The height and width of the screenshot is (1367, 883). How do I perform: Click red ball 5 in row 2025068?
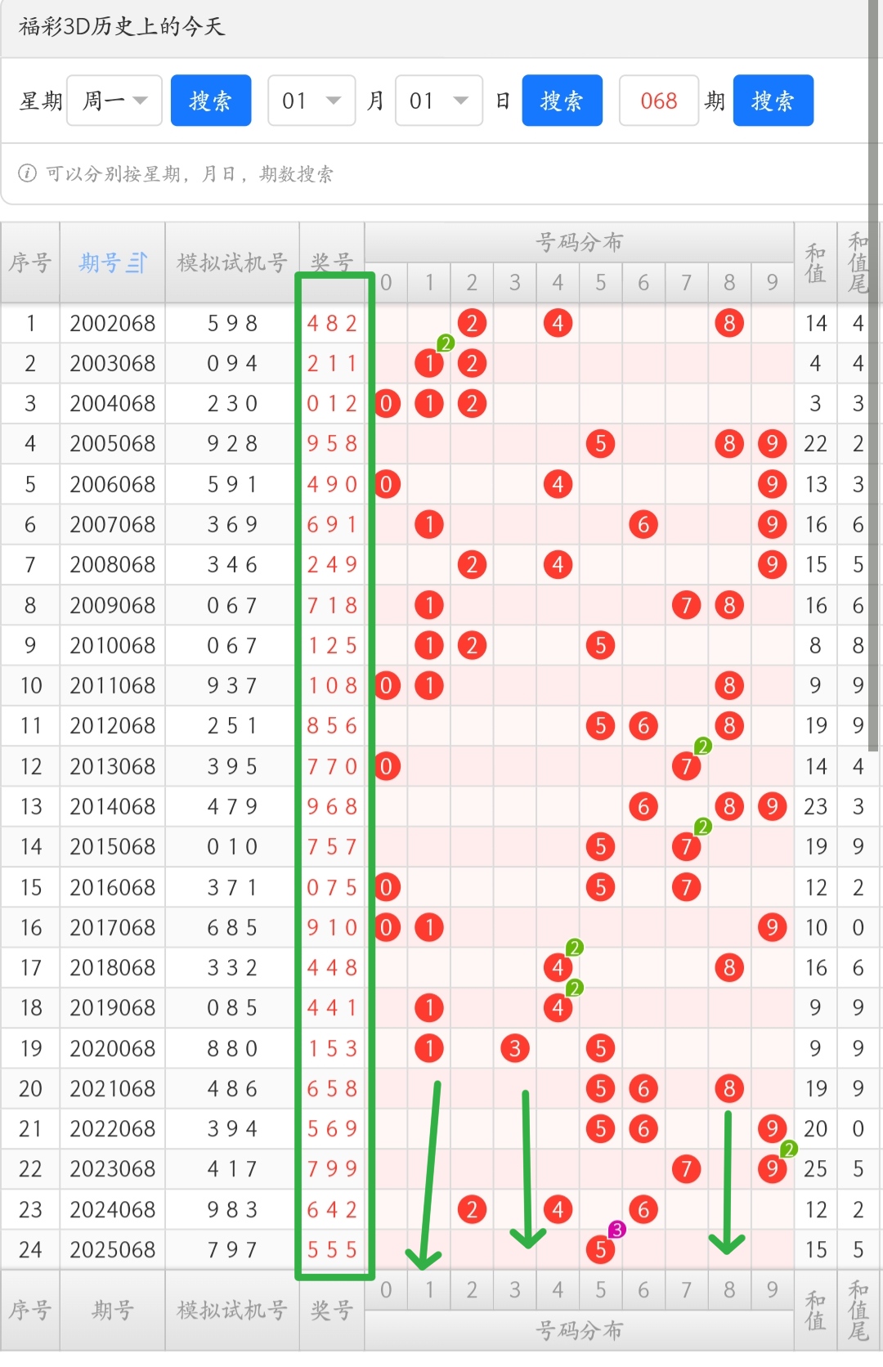point(601,1250)
